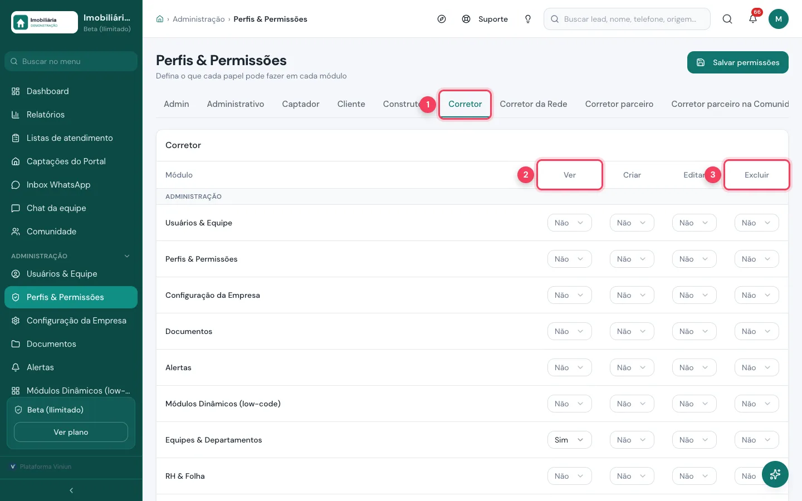
Task: Switch to the Admin role tab
Action: click(177, 104)
